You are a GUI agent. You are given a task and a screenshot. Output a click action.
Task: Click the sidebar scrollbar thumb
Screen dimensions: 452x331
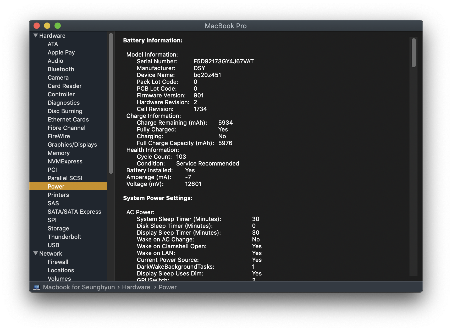(111, 103)
